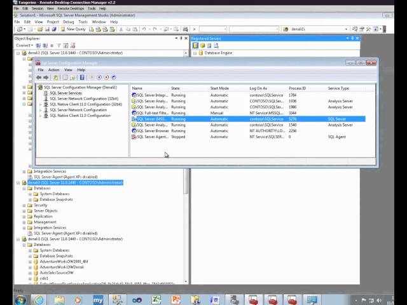Click Object Explorer scroll down arrow
407x305 pixels.
coord(186,281)
